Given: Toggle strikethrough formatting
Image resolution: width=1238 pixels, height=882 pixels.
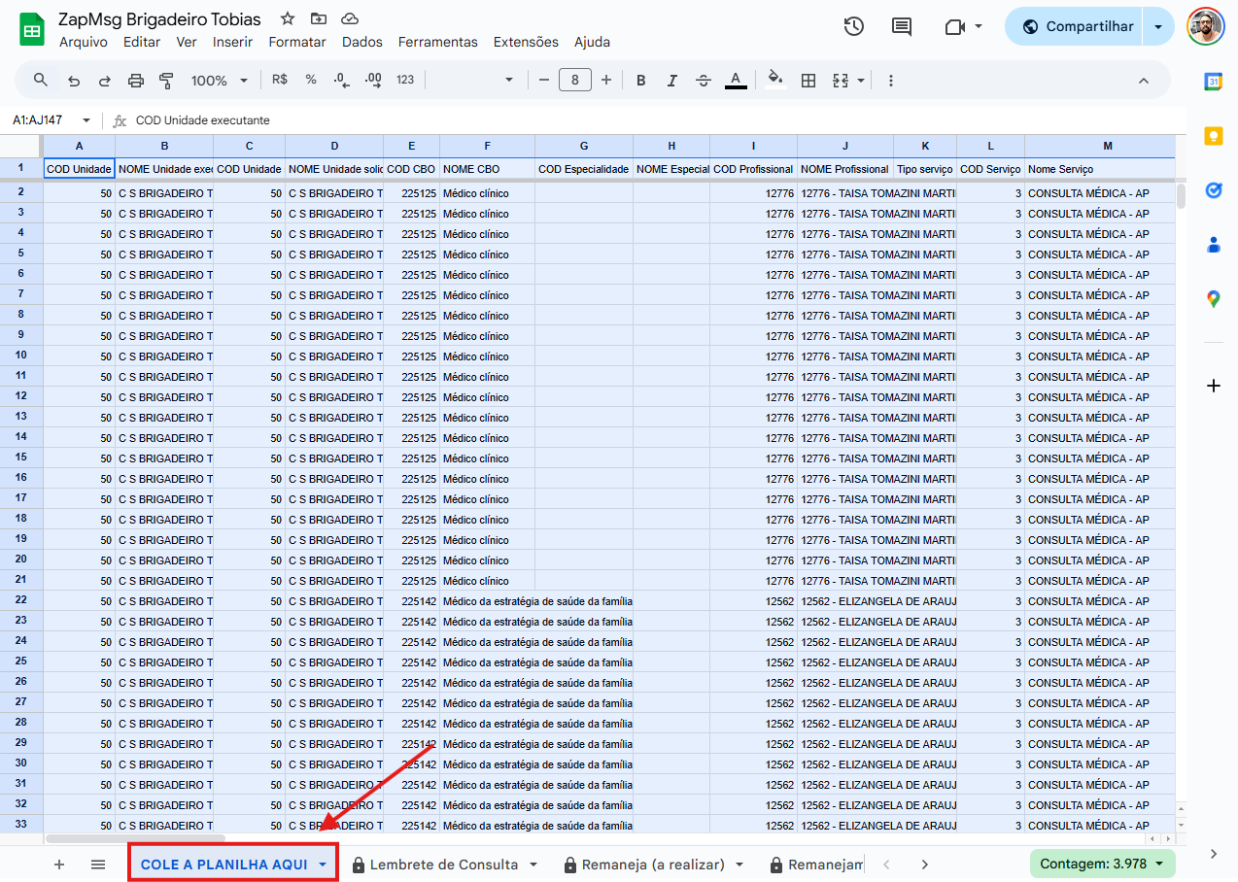Looking at the screenshot, I should coord(704,81).
